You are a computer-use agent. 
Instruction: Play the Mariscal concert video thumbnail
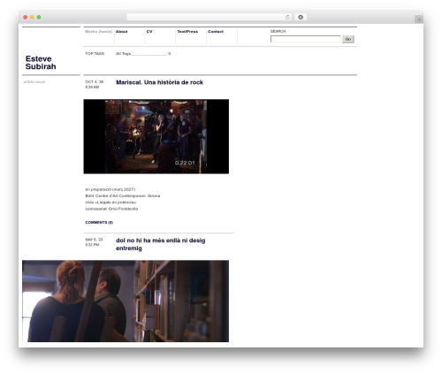coord(156,136)
